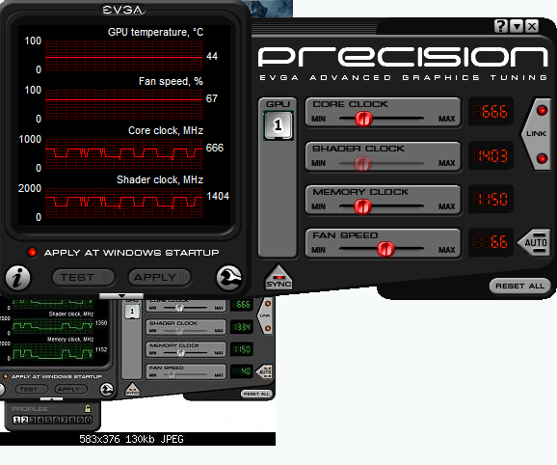Select profile slot 2 in green window

point(24,420)
